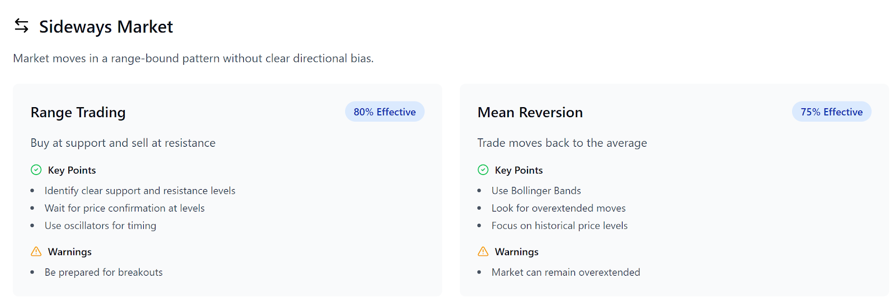The height and width of the screenshot is (303, 895).
Task: Click the Mean Reversion card title
Action: tap(530, 112)
